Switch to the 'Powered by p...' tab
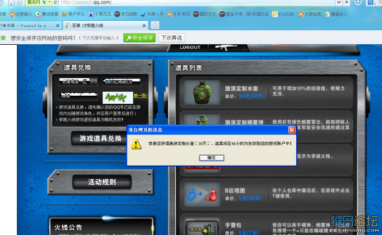The width and height of the screenshot is (382, 235). pos(27,25)
